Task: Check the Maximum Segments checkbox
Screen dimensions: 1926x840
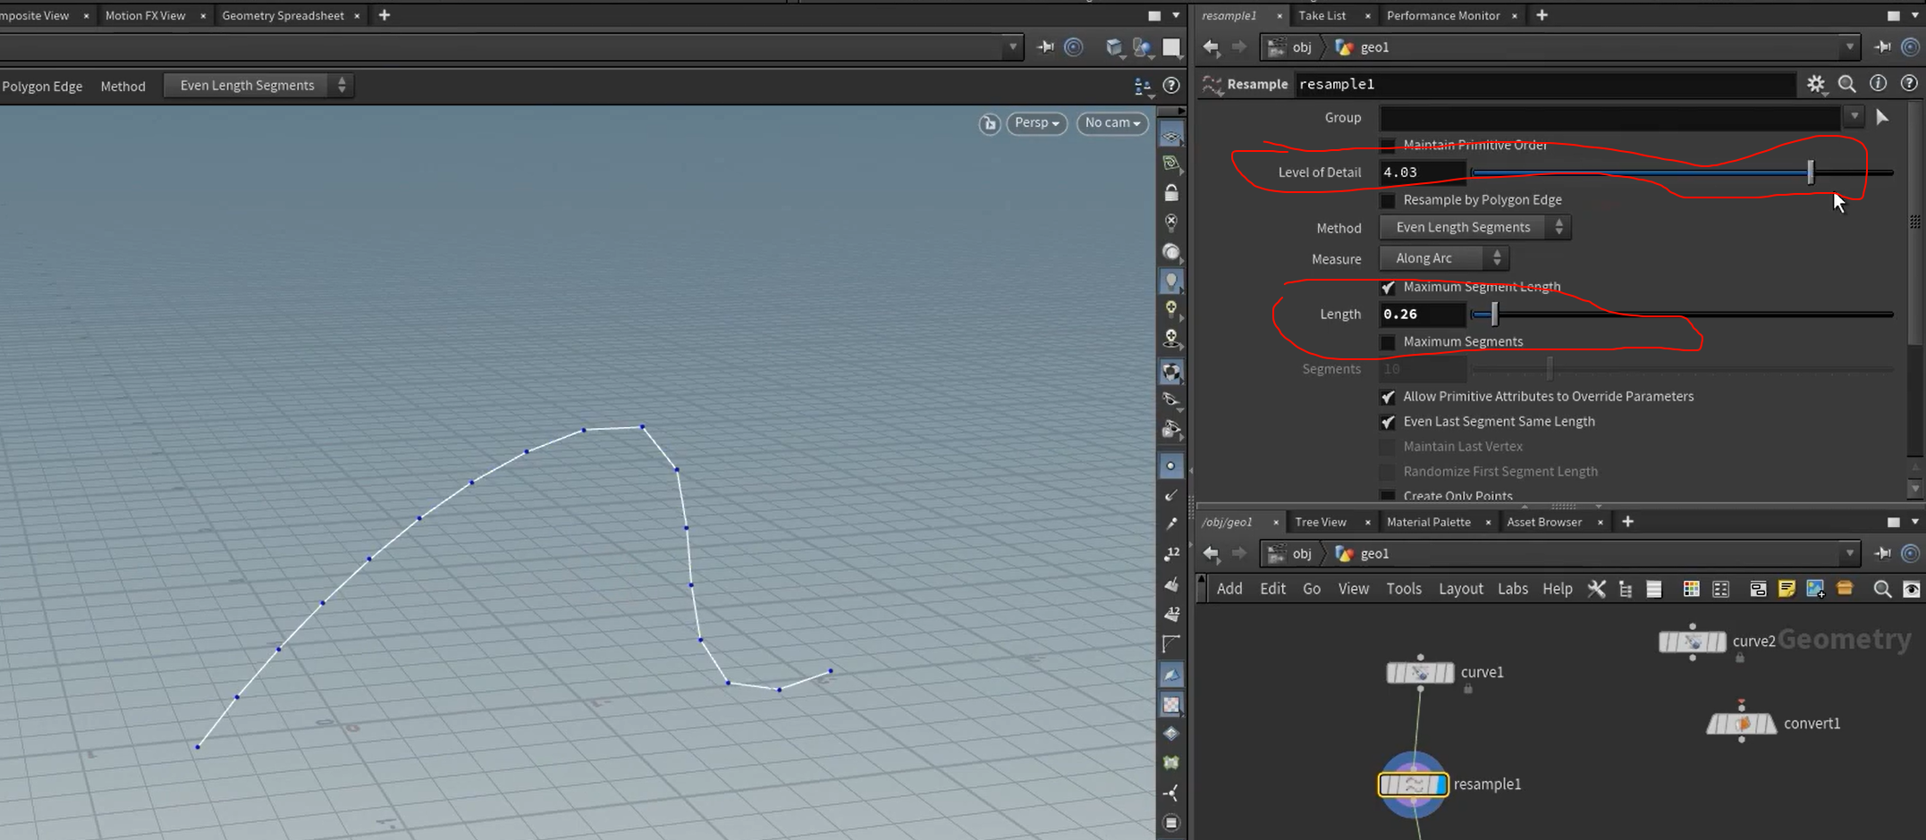Action: coord(1388,342)
